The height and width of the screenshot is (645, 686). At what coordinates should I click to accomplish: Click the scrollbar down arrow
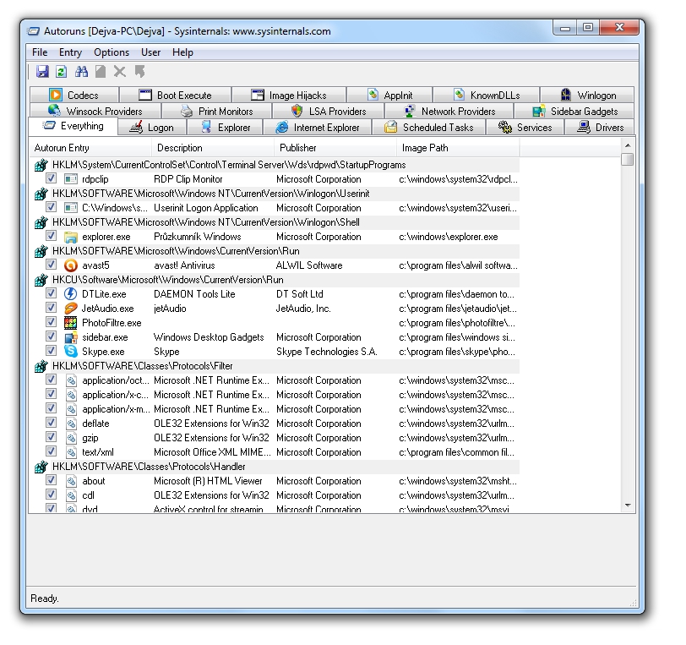click(628, 506)
